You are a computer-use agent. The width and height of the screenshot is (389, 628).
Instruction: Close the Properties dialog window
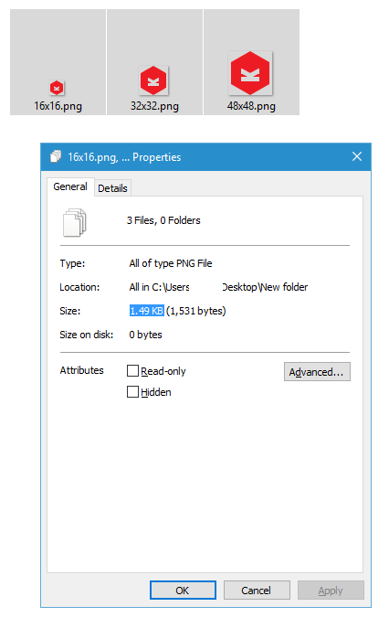coord(357,156)
